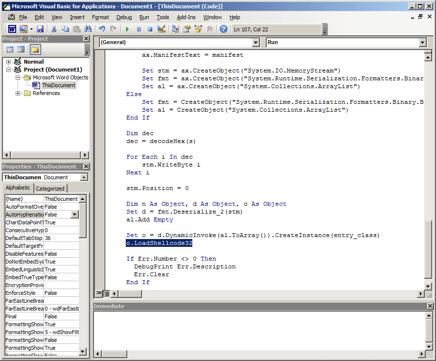
Task: Open the Object Browser from the toolbar
Action: click(x=198, y=29)
